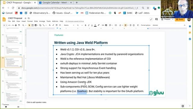Open the Roboto font dropdown
Screen dimensions: 193x109
[69, 25]
